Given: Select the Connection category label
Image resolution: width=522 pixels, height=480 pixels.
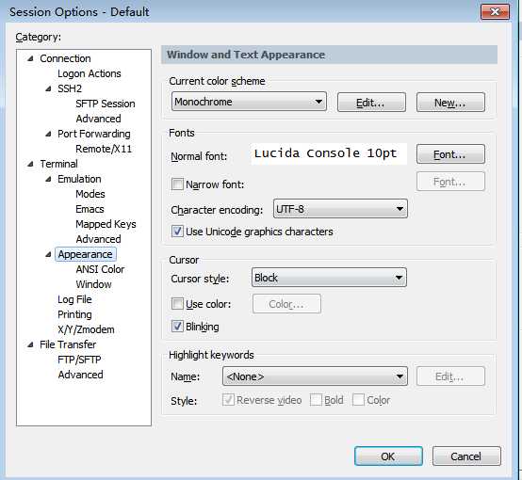Looking at the screenshot, I should tap(65, 58).
